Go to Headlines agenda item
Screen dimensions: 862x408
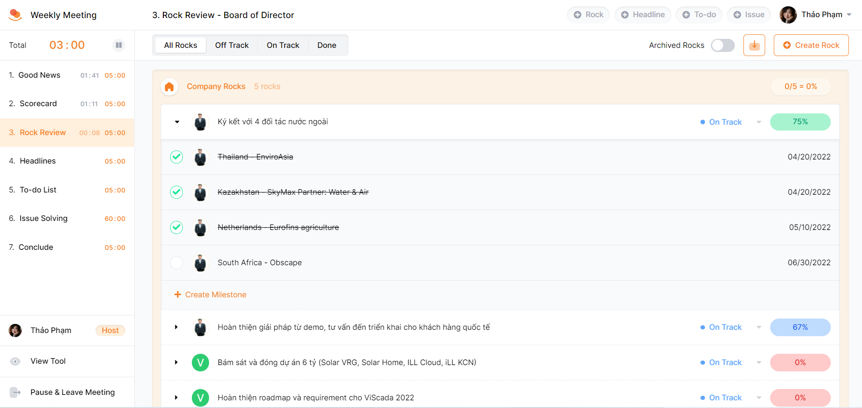pyautogui.click(x=67, y=161)
